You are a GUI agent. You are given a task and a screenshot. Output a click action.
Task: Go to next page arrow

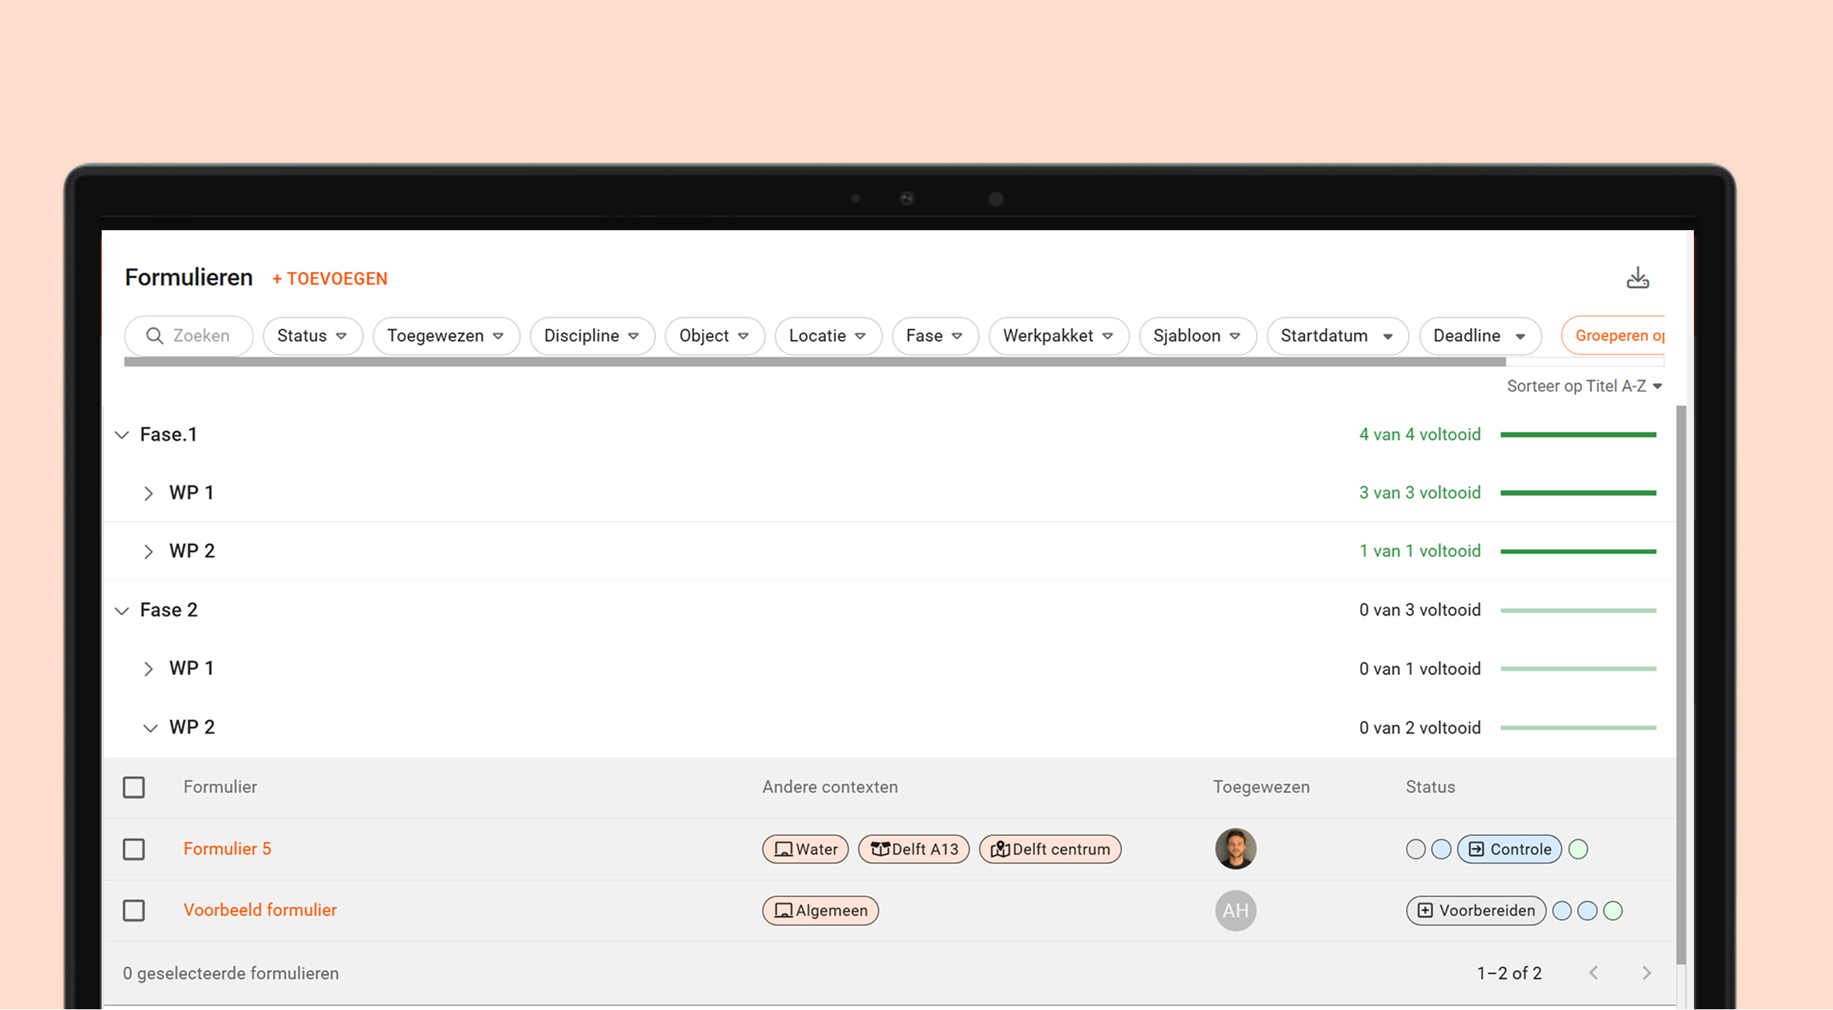(1646, 973)
